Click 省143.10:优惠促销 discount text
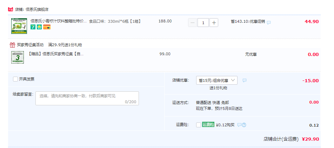Viewport: 334px width, 148px height. pyautogui.click(x=248, y=21)
